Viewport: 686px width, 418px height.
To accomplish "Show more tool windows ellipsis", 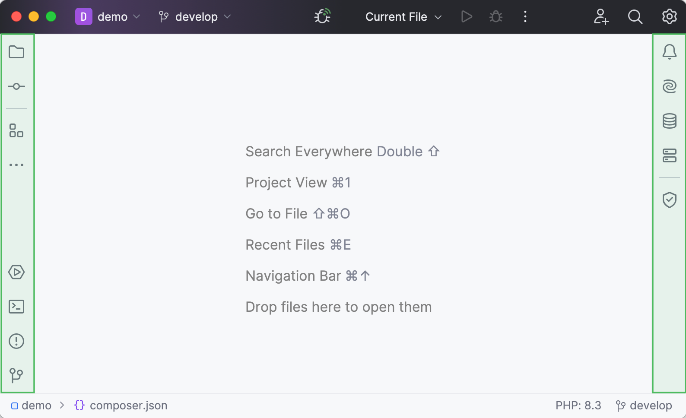I will (16, 165).
